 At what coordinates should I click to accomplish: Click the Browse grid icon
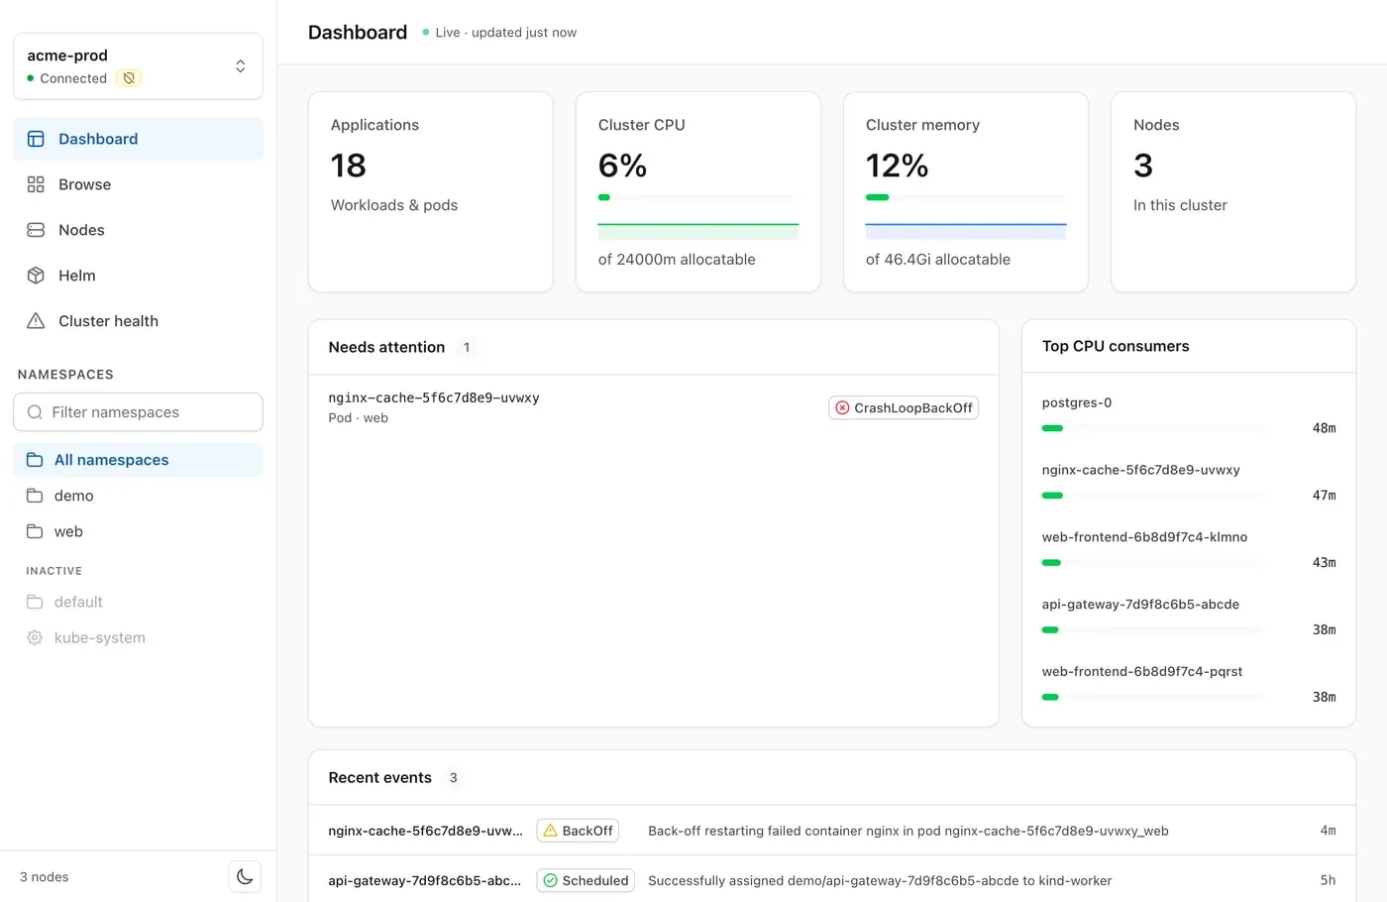tap(36, 184)
